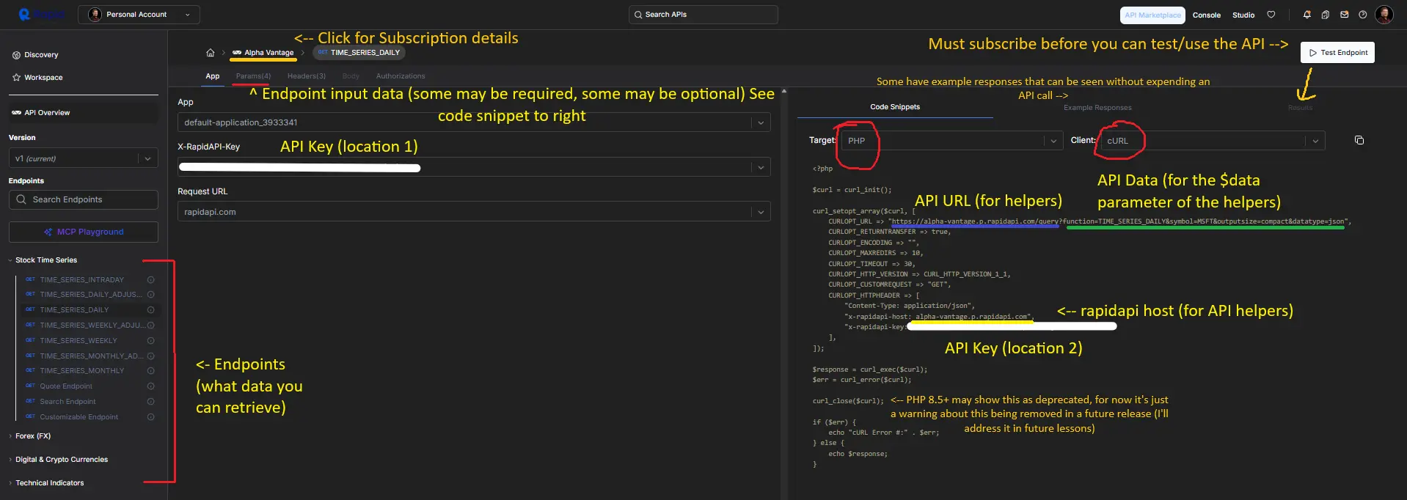Open the Request URL rapidapi.com dropdown
The height and width of the screenshot is (500, 1407).
point(474,212)
